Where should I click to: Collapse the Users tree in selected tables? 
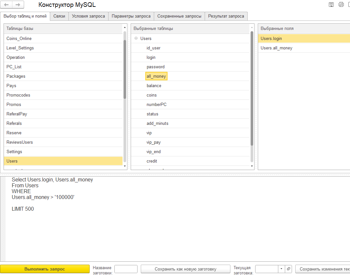click(136, 38)
